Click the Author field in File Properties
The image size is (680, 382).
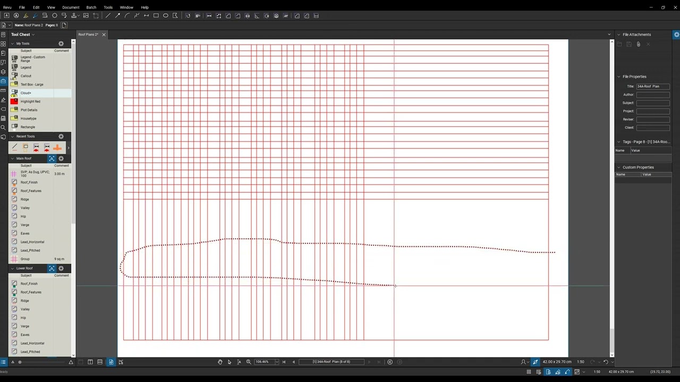click(x=653, y=94)
